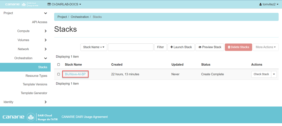Open Resource Types in the sidebar
The height and width of the screenshot is (126, 282).
(36, 76)
